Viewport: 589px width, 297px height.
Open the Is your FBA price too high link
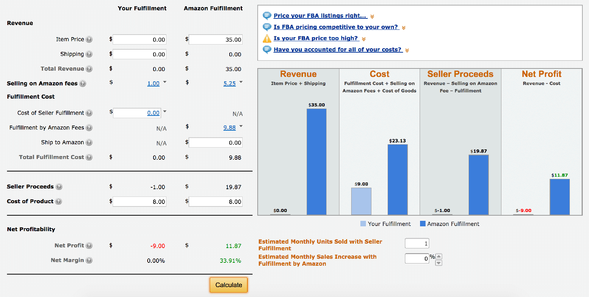click(316, 38)
